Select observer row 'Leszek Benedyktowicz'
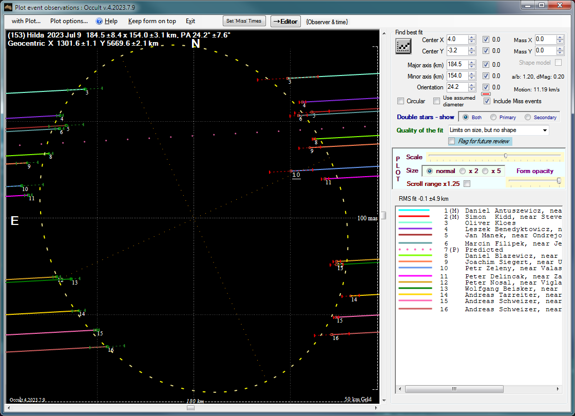This screenshot has height=416, width=575. pos(479,229)
